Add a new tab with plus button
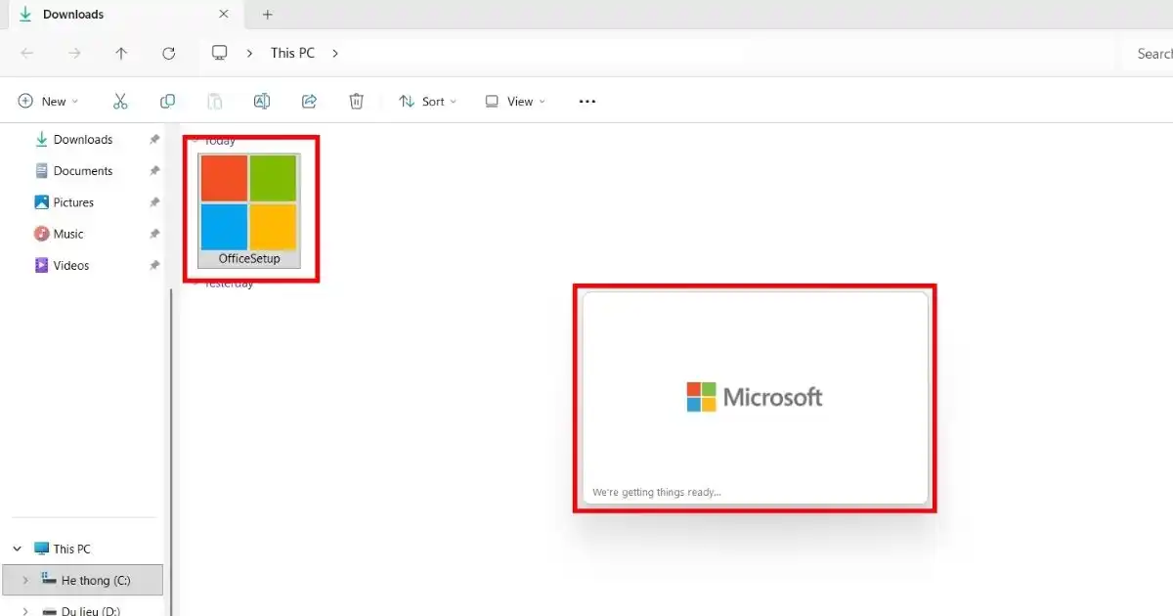1173x616 pixels. (268, 15)
